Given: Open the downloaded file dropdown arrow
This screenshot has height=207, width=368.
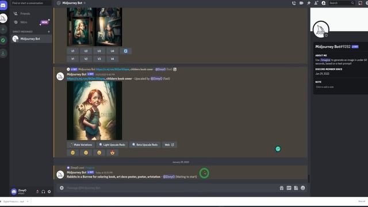Looking at the screenshot, I should click(x=28, y=201).
